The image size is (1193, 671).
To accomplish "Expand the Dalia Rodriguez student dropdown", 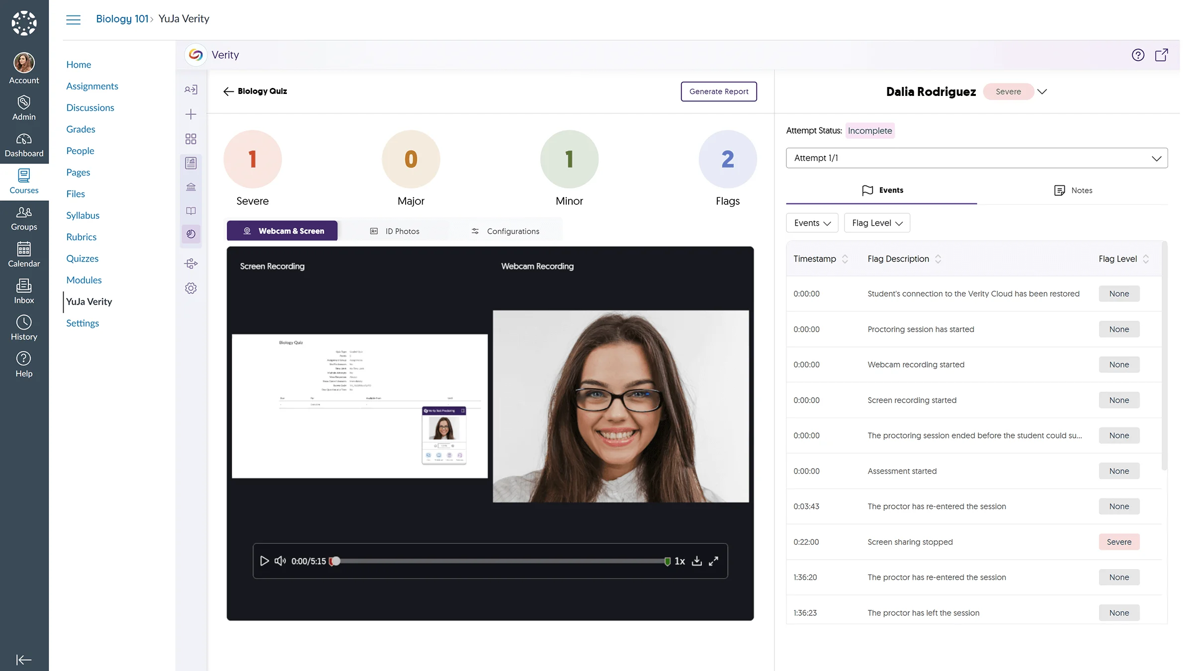I will (1042, 91).
